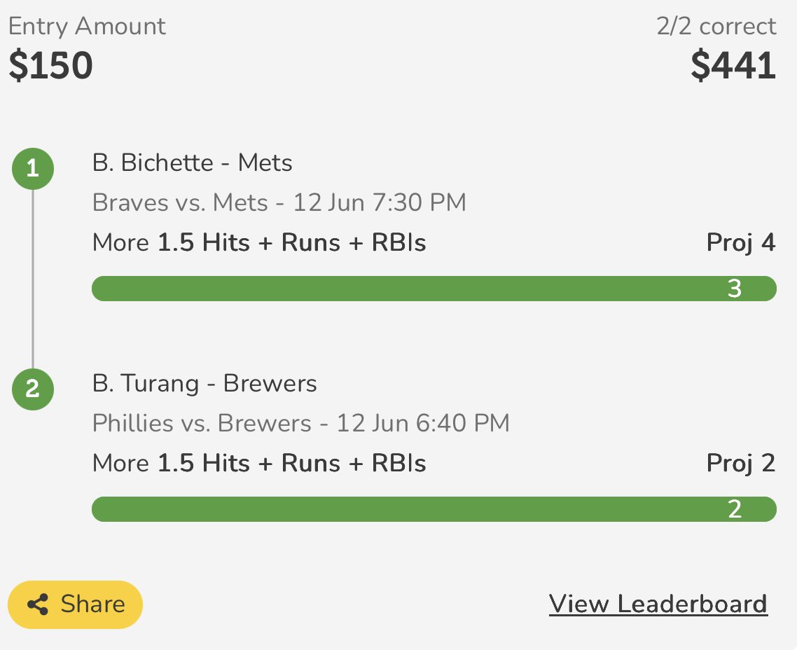The image size is (797, 650).
Task: Select the green pick number 1 circle
Action: click(x=33, y=169)
